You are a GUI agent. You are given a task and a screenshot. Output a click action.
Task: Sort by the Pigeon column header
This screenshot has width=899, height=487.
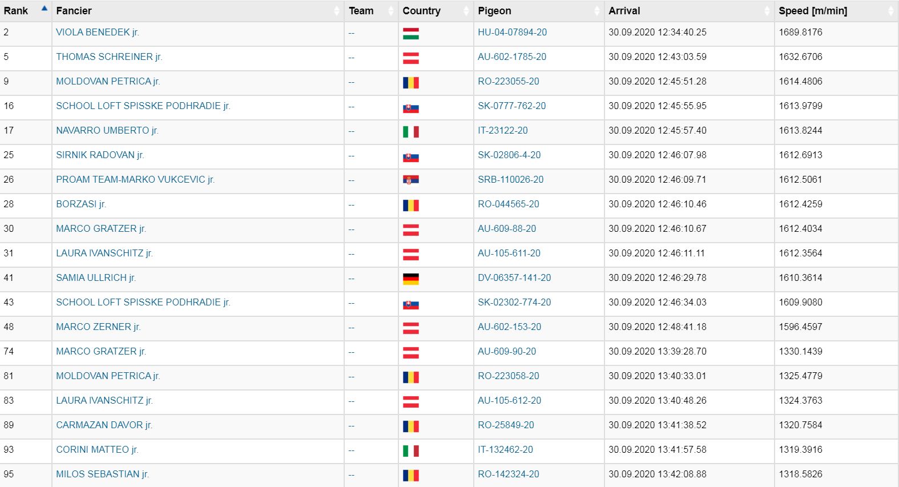494,11
